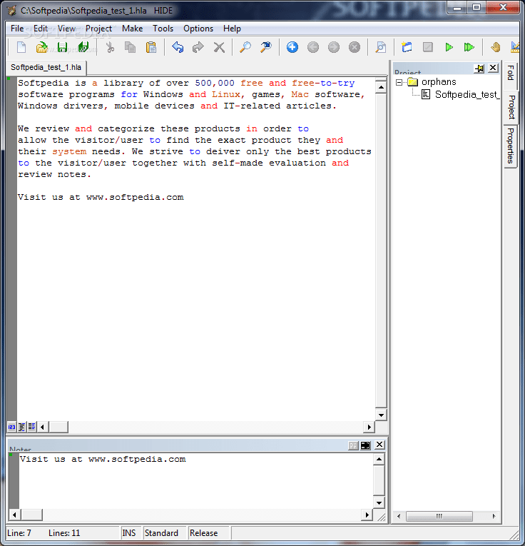Go to previous bookmark with the left-arrow circle

(313, 47)
